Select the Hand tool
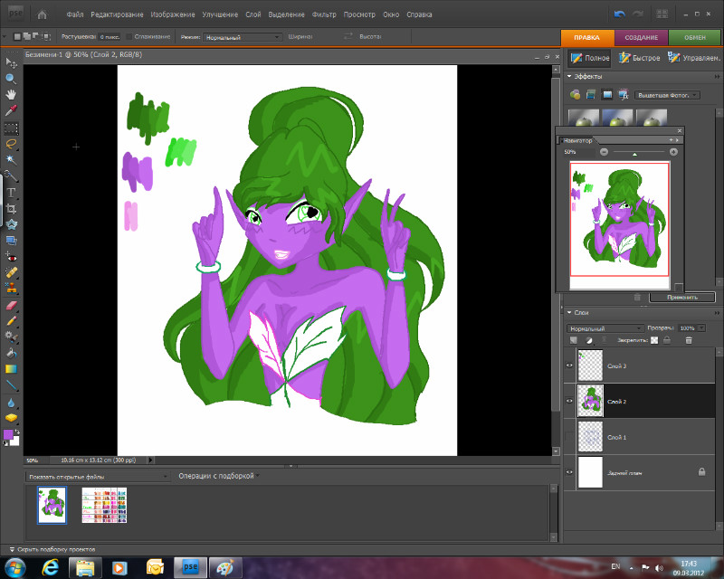This screenshot has width=724, height=579. coord(12,94)
